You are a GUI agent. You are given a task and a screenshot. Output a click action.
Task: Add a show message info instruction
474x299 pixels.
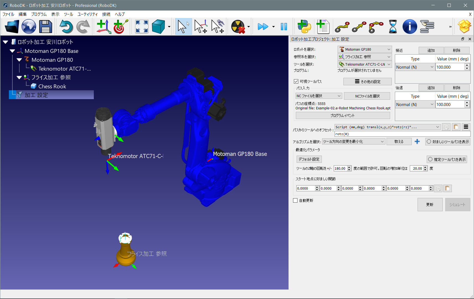pos(410,27)
